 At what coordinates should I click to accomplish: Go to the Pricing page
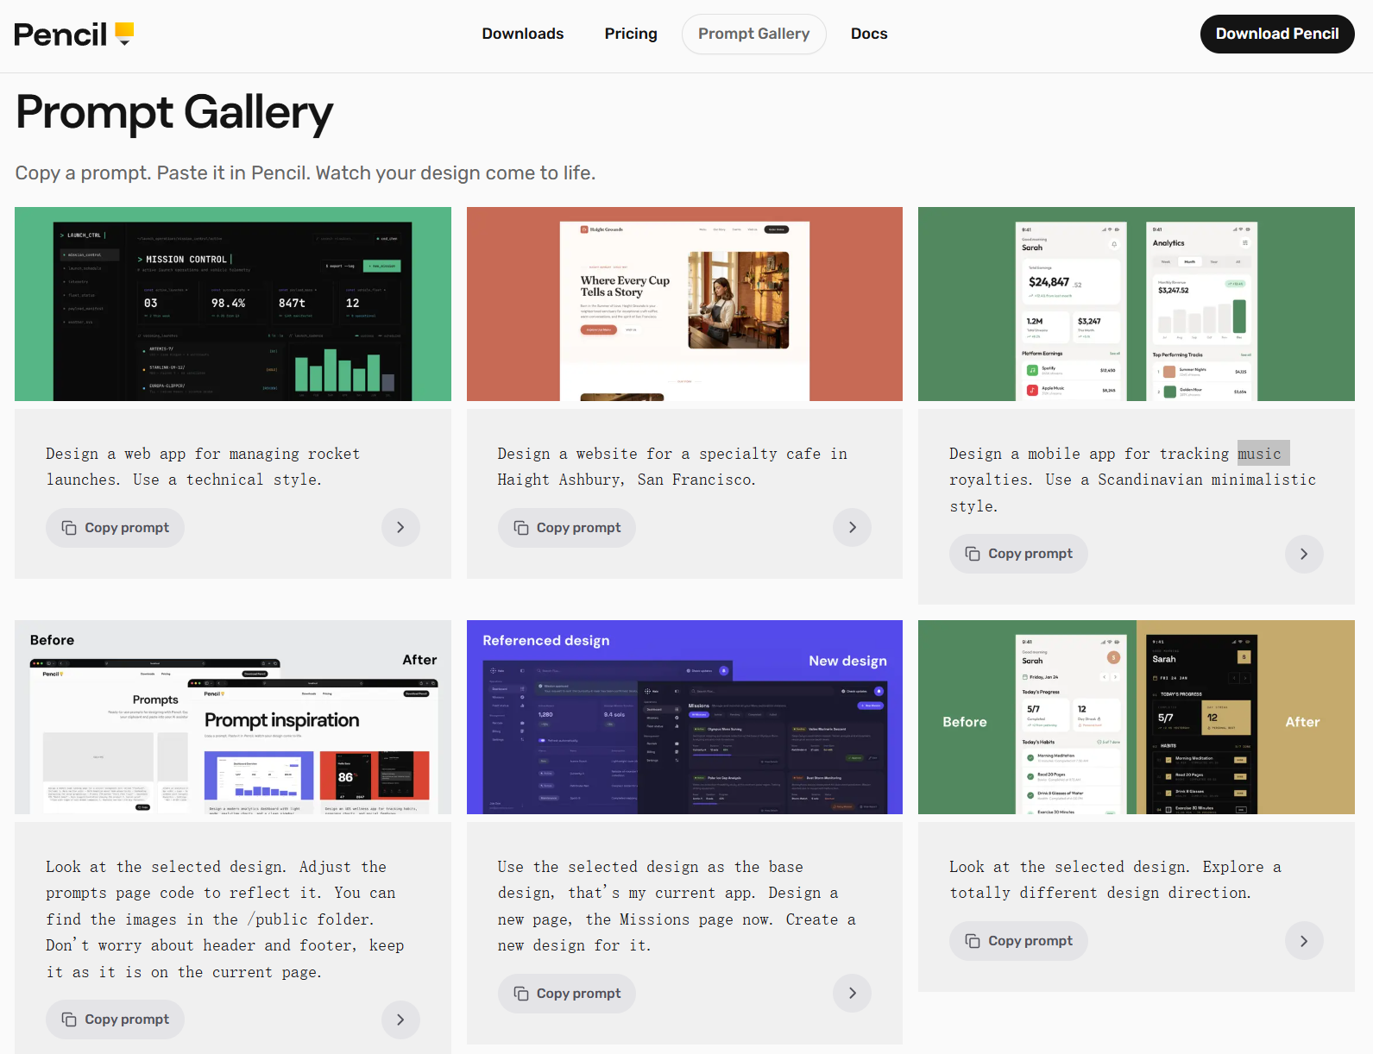pyautogui.click(x=630, y=34)
